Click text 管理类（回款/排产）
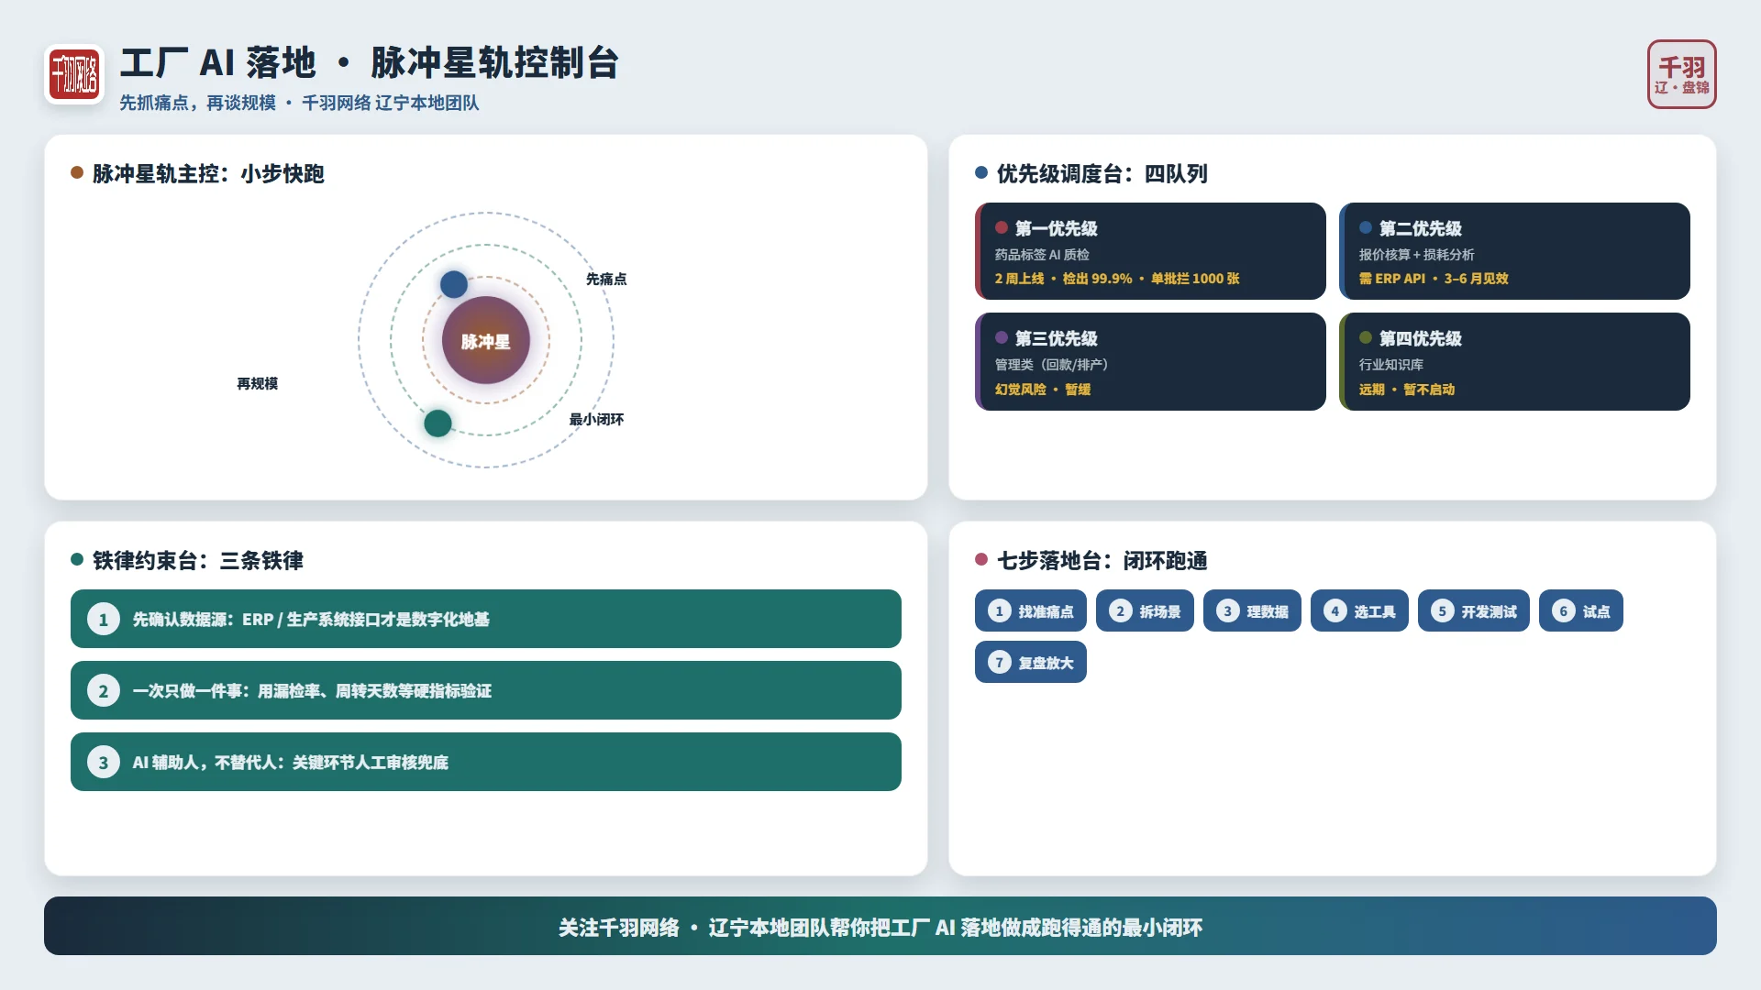Viewport: 1761px width, 990px height. pyautogui.click(x=1051, y=365)
